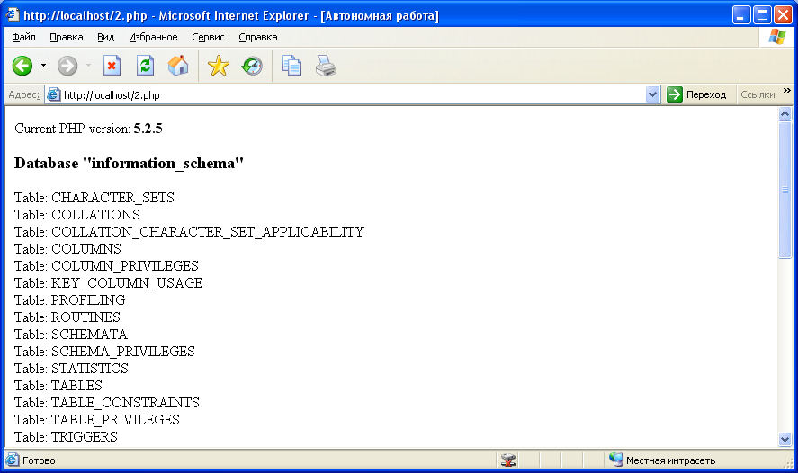Click the Table: TRIGGERS line
This screenshot has width=798, height=473.
click(x=66, y=437)
